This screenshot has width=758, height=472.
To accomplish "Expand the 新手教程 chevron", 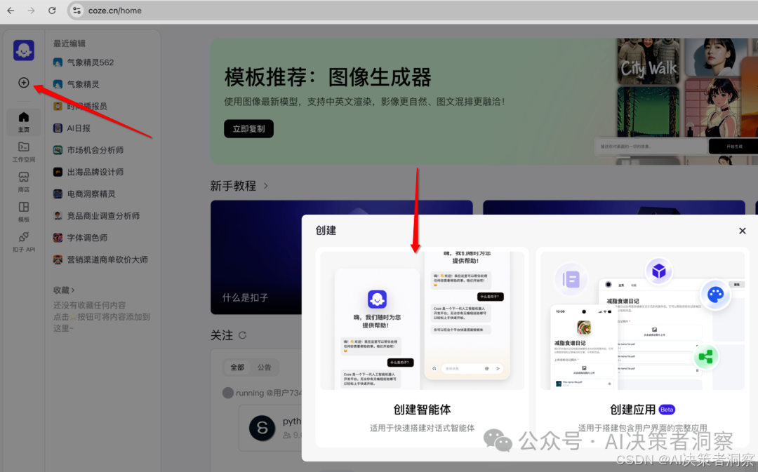I will click(265, 186).
